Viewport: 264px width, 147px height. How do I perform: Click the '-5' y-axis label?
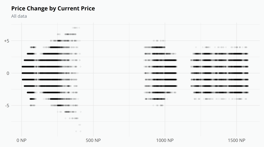coord(7,106)
